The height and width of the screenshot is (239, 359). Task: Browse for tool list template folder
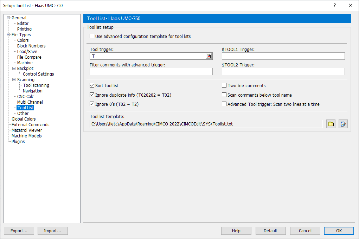point(331,124)
